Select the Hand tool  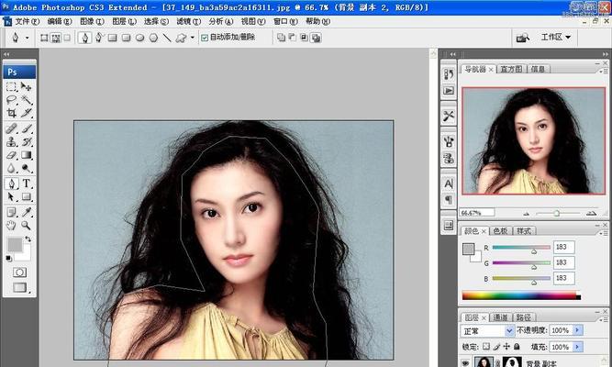(x=11, y=226)
